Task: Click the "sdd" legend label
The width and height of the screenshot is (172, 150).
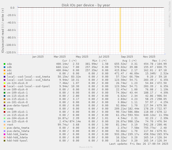Action: pyautogui.click(x=9, y=74)
